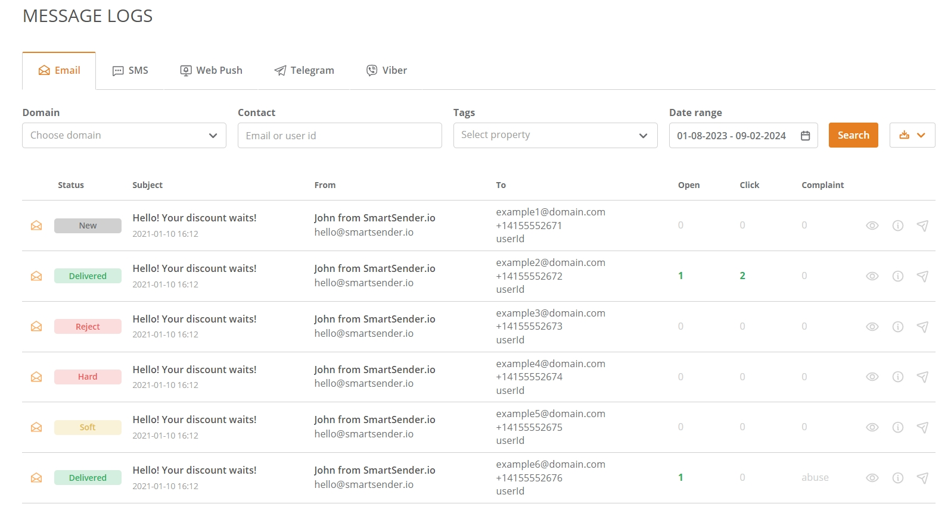This screenshot has width=951, height=507.
Task: Open the Email tab
Action: [59, 70]
